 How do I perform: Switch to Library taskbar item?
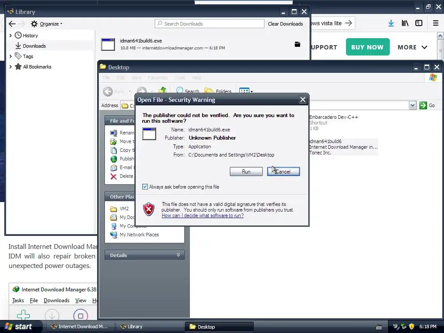pyautogui.click(x=149, y=326)
